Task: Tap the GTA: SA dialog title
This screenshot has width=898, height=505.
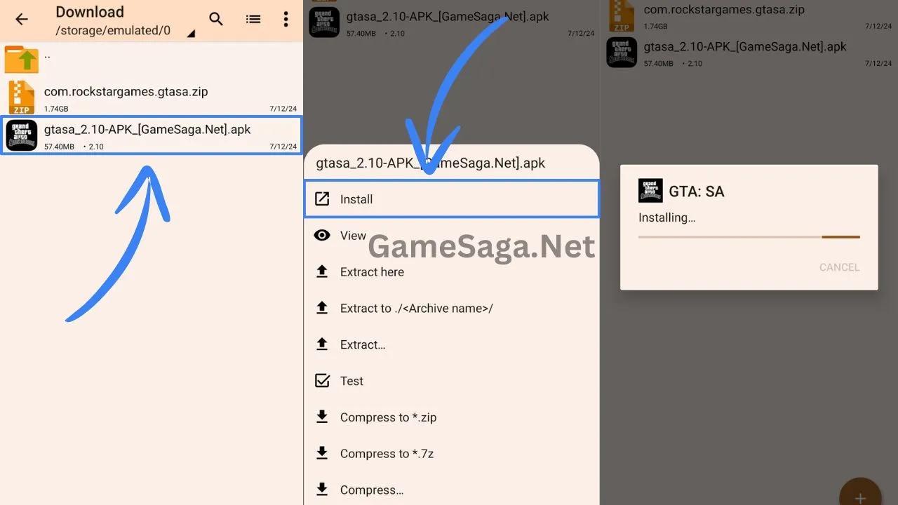Action: [x=696, y=191]
